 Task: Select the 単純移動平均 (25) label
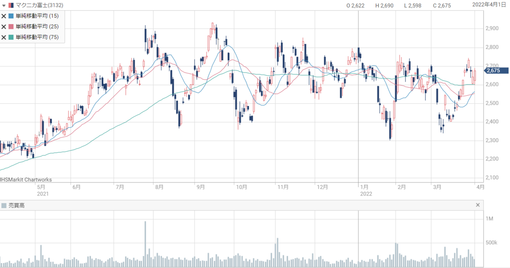[37, 26]
